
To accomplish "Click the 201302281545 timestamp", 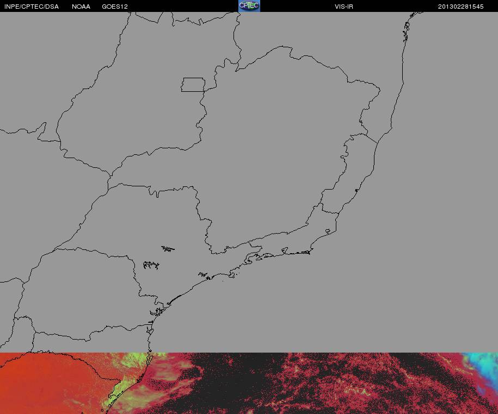I will 460,7.
